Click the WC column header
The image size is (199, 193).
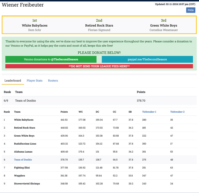pyautogui.click(x=81, y=112)
